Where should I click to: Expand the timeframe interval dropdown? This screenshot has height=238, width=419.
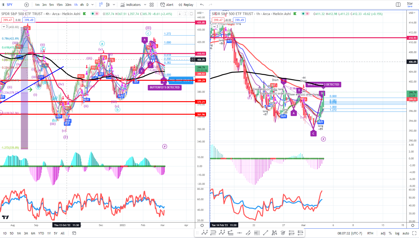pyautogui.click(x=92, y=5)
